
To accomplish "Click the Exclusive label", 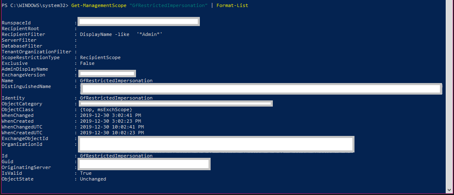I will (x=15, y=63).
